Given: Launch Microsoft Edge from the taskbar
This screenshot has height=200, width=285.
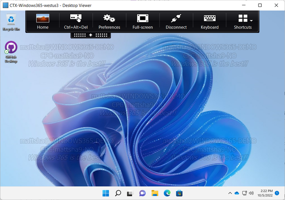Looking at the screenshot, I should click(167, 193).
